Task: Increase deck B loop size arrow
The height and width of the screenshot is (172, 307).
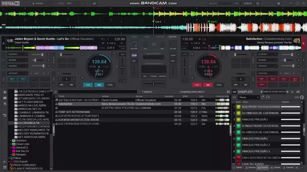Action: point(248,79)
